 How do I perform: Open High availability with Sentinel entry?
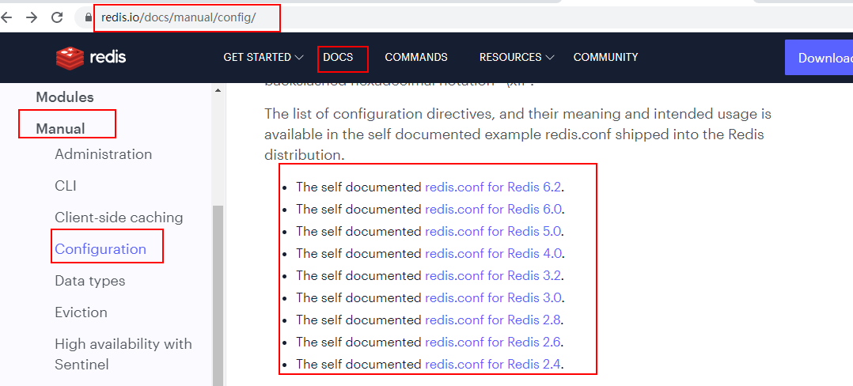123,354
